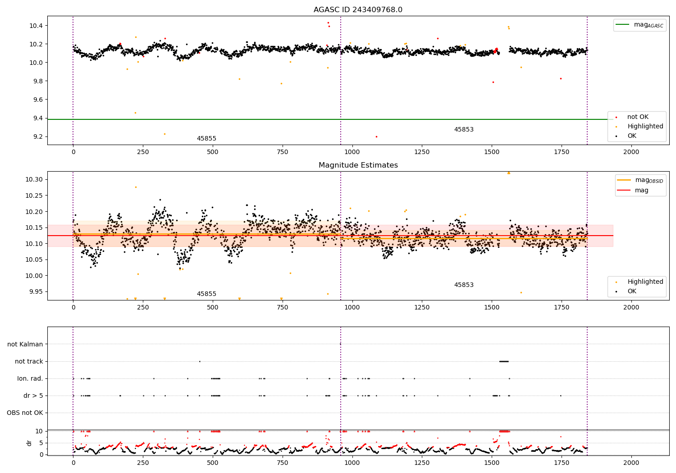The image size is (676, 473).
Task: Click the '5' tick on the dr axis
Action: coord(41,443)
